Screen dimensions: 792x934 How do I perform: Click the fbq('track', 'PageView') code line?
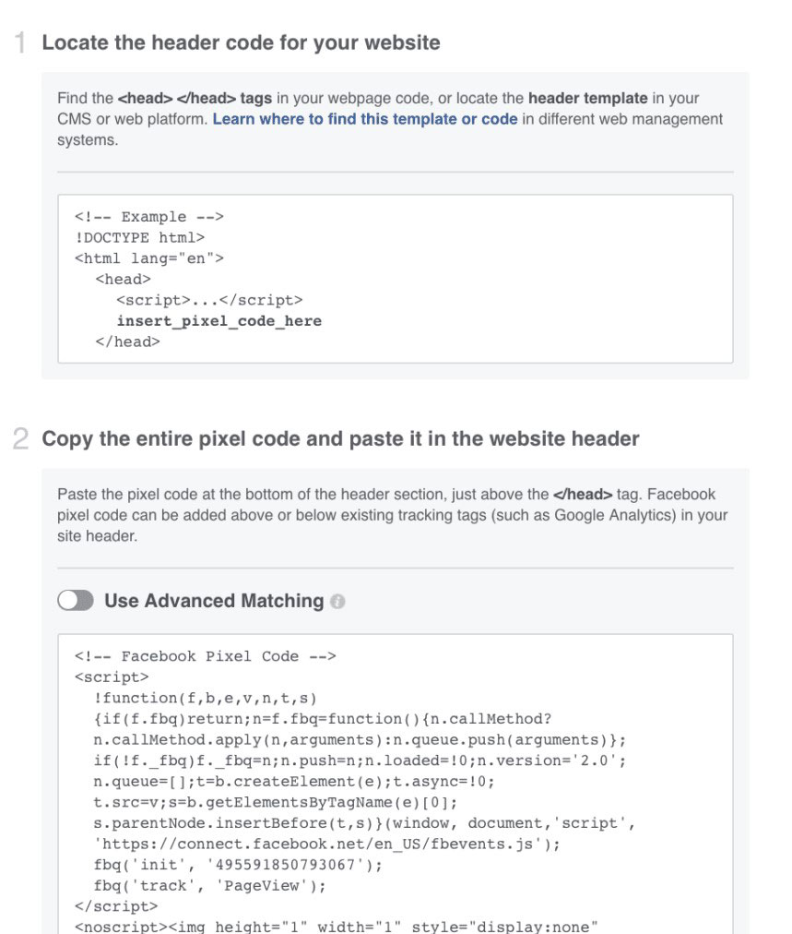point(209,886)
